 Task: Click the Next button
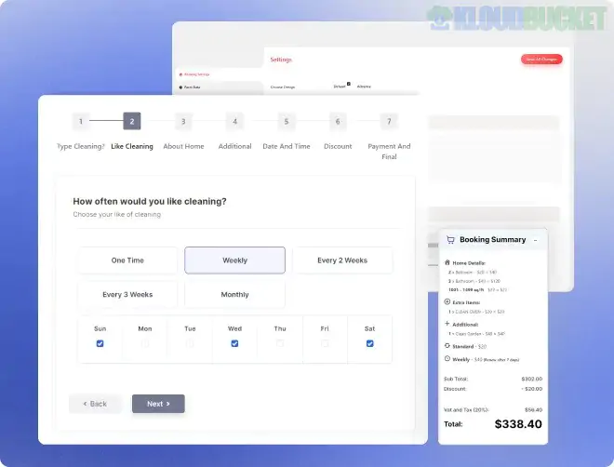pos(158,404)
